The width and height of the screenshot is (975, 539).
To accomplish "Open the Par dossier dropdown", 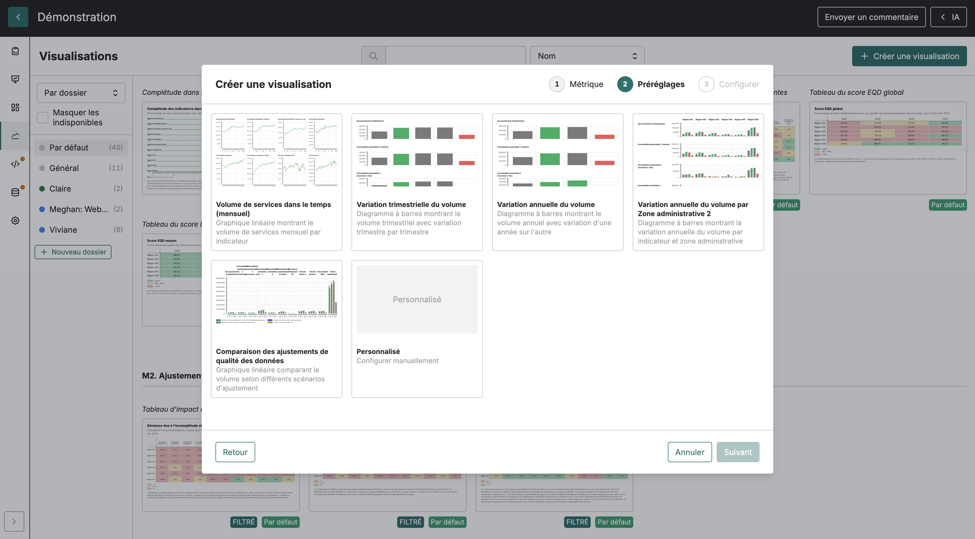I will (x=81, y=93).
